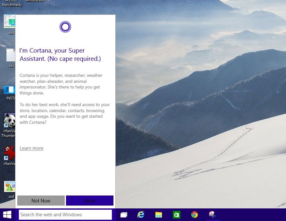Click inside the Search the web and Windows field
The image size is (286, 221).
click(x=65, y=214)
